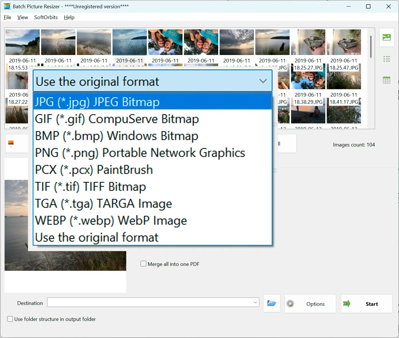Viewport: 399px width, 338px height.
Task: Choose WEBP (*.webp) WebP Image format
Action: (x=153, y=221)
